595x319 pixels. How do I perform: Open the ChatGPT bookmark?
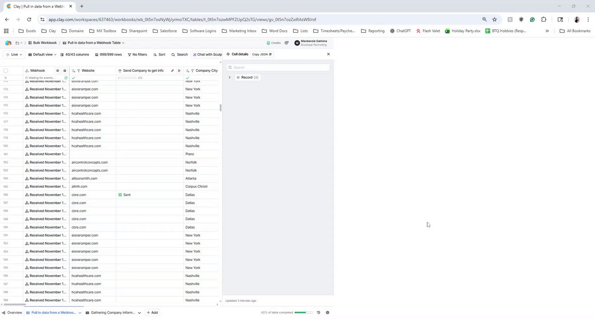click(400, 31)
